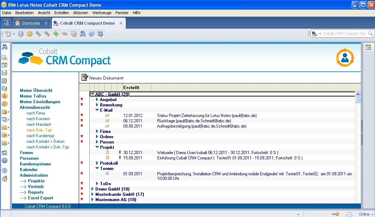Open the Address book icon in left sidebar
Screen dimensions: 375x217
[5, 73]
